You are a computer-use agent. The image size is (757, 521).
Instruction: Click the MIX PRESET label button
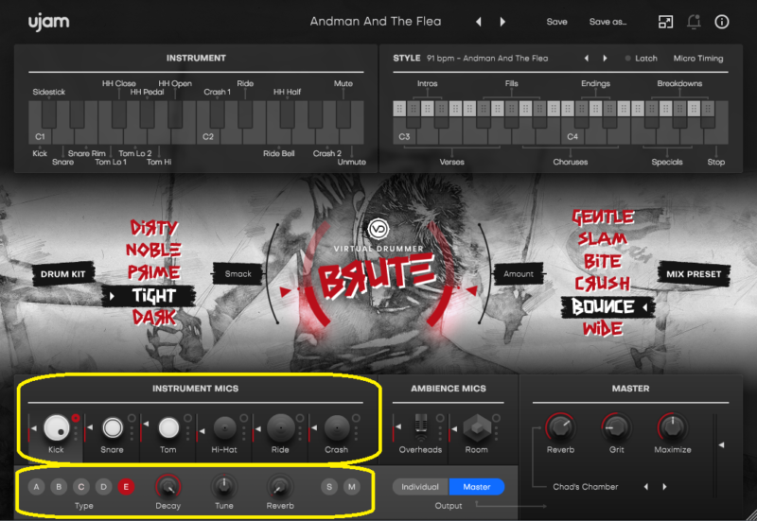[x=694, y=274]
